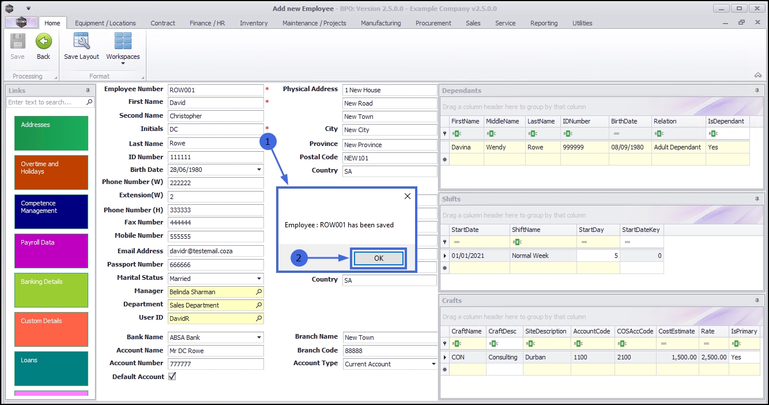Screen dimensions: 769x405
Task: Open the Finance / HR ribbon tab
Action: click(x=207, y=23)
